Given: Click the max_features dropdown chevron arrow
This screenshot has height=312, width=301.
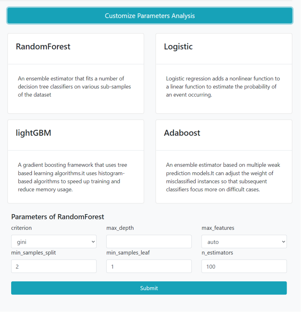Looking at the screenshot, I should click(284, 242).
